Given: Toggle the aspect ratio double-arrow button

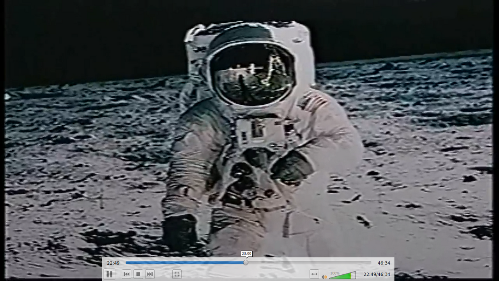Looking at the screenshot, I should click(x=314, y=274).
